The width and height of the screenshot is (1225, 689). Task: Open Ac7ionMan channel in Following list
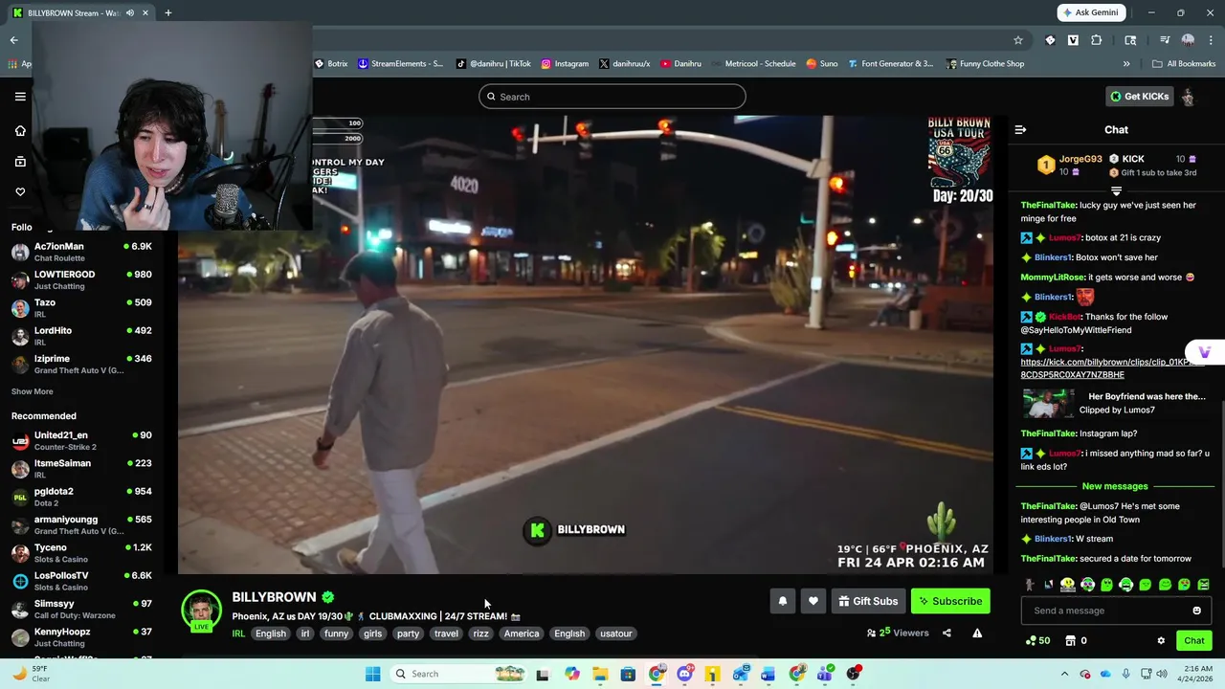[x=81, y=252]
